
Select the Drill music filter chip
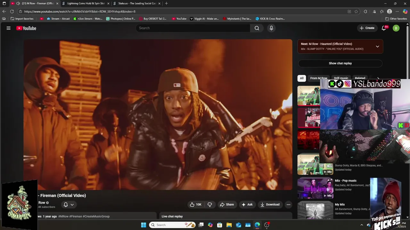click(x=341, y=78)
